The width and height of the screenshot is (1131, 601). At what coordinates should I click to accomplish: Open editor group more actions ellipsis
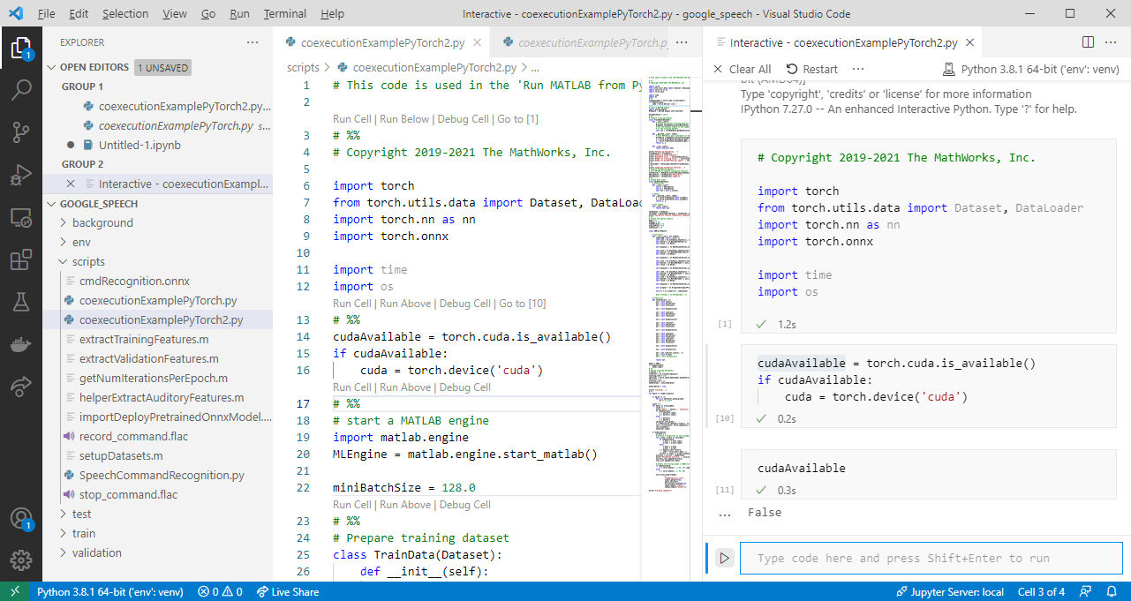click(682, 42)
